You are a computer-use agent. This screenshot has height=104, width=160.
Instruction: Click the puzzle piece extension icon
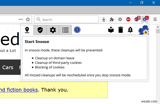[x=112, y=19]
